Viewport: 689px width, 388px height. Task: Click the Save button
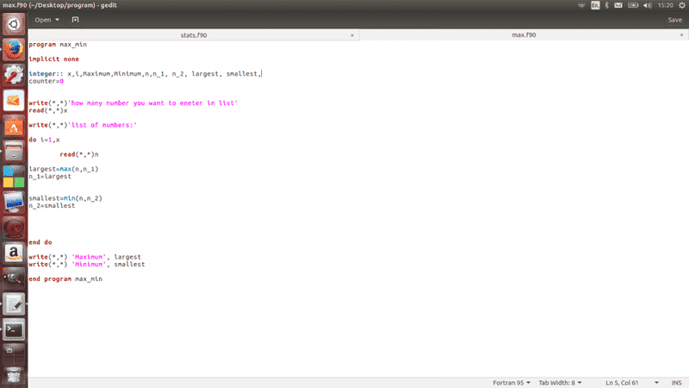pos(674,19)
